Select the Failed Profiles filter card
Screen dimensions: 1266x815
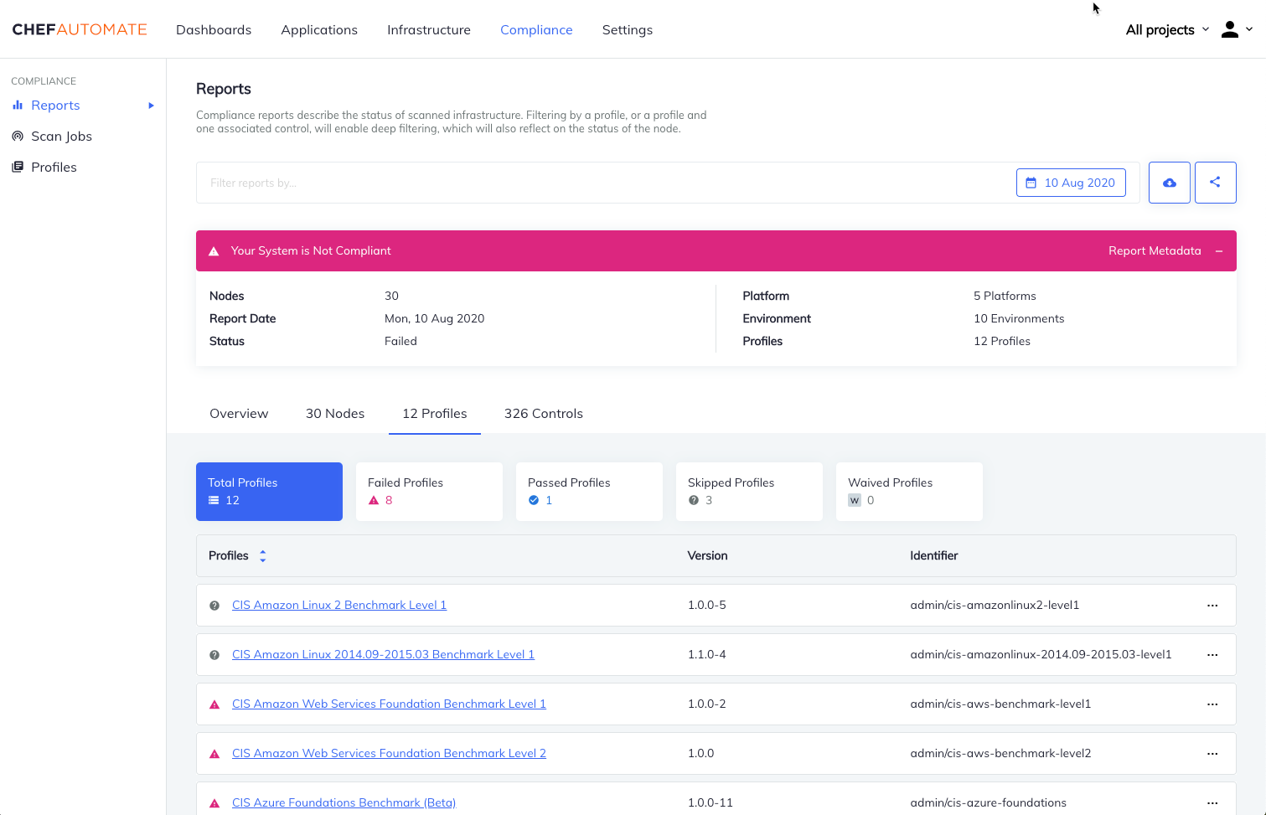click(x=429, y=492)
